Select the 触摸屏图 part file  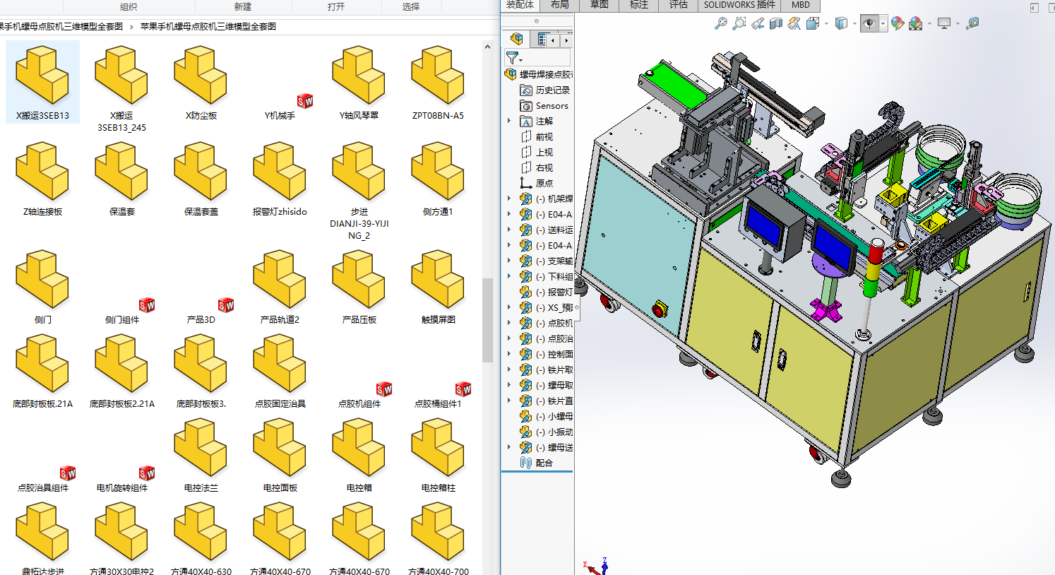coord(438,287)
